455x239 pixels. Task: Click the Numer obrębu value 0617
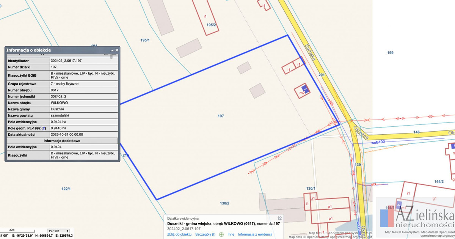[x=55, y=90]
